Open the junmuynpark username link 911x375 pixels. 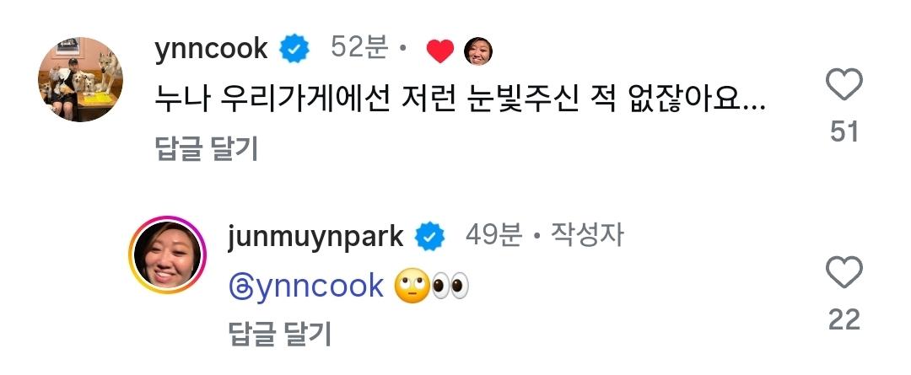(315, 236)
